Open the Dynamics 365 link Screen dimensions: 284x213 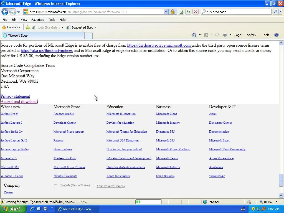(x=165, y=132)
